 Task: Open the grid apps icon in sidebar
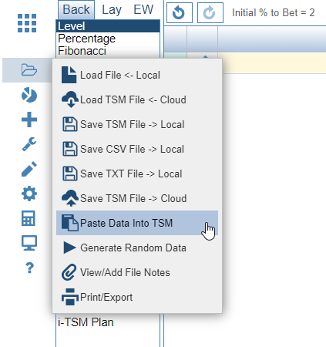coord(27,23)
